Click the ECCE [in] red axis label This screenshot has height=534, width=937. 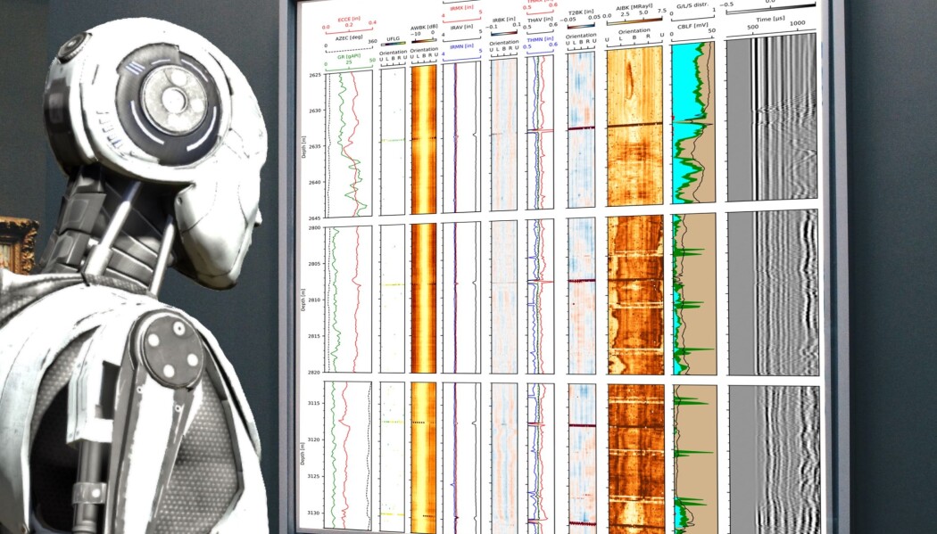(x=349, y=20)
